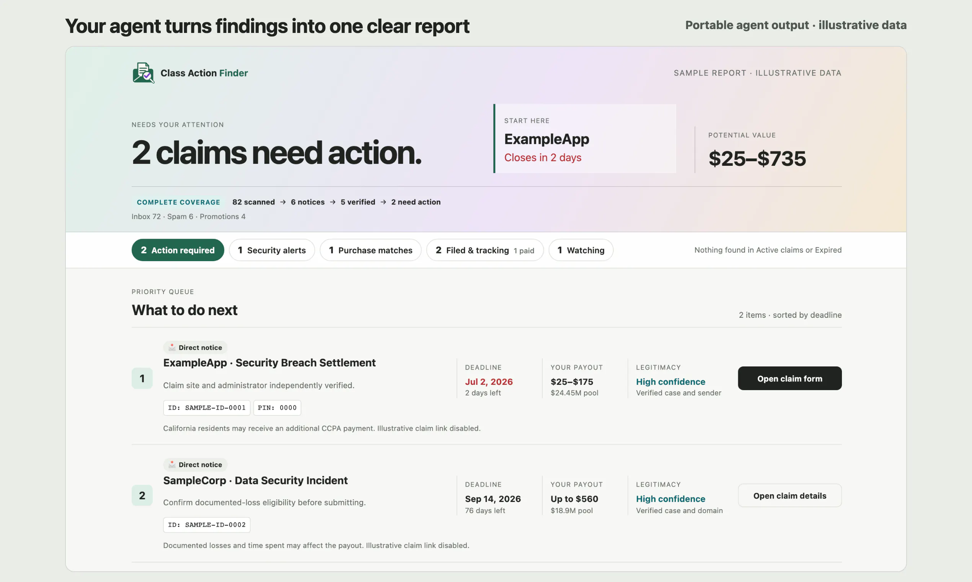This screenshot has height=582, width=972.
Task: Switch to the Security alerts tab
Action: pos(272,250)
